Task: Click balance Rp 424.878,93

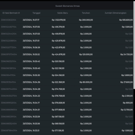Action: click(58, 54)
